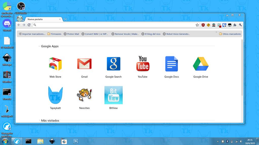Reload the current page
Screen dimensions: 259x145
29,25
